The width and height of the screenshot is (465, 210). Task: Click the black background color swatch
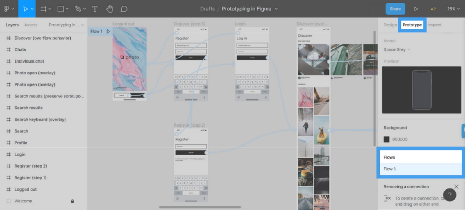(387, 139)
